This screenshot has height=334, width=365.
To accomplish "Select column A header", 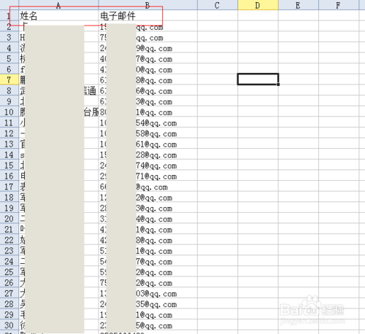I will coord(58,5).
